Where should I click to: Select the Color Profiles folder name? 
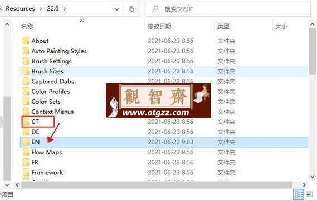tap(51, 91)
